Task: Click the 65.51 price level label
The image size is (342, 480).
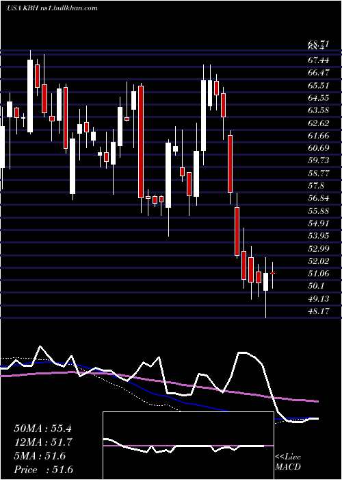Action: (x=318, y=86)
